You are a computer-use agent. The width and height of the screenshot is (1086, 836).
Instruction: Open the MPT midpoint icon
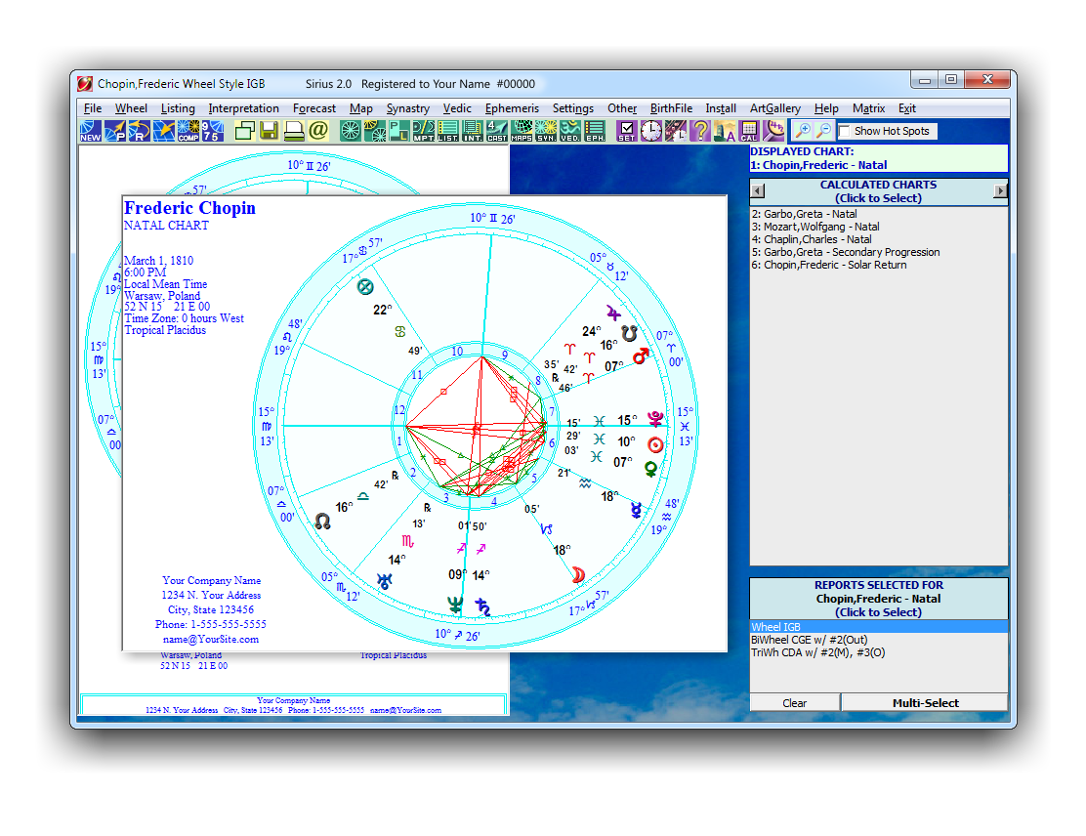point(423,131)
